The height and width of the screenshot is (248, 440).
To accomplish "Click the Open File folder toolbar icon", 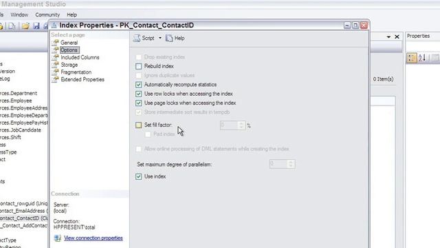I will tap(25, 26).
